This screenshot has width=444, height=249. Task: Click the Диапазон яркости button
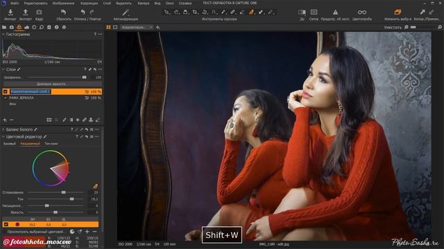(52, 84)
